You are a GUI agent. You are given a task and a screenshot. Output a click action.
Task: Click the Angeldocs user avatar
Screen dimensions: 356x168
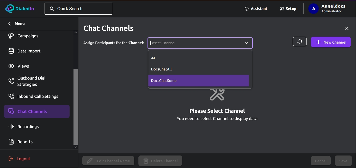click(314, 9)
